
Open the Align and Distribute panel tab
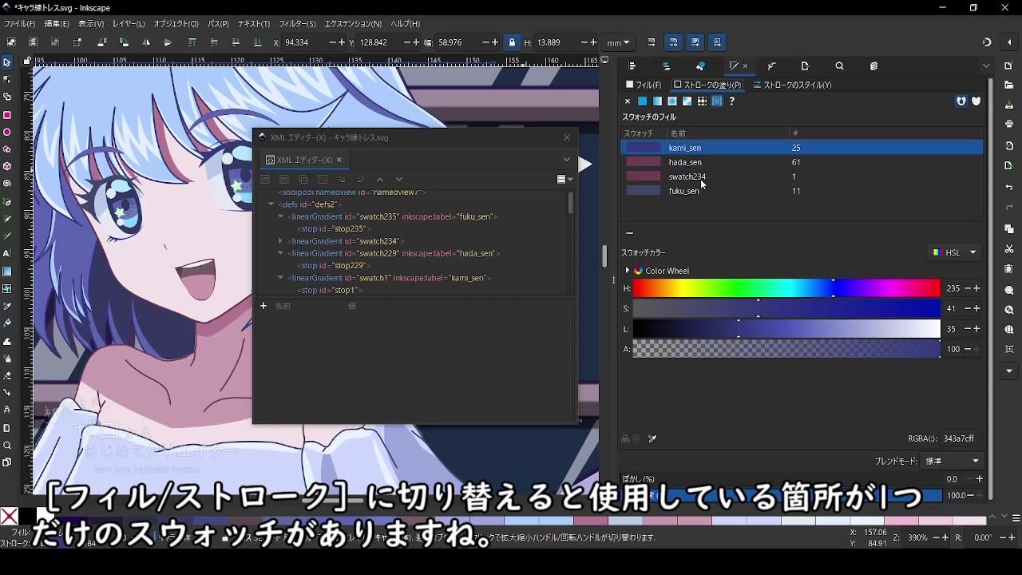pyautogui.click(x=632, y=66)
